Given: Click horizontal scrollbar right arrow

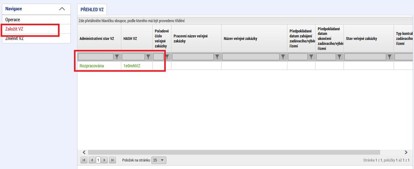Looking at the screenshot, I should [406, 152].
